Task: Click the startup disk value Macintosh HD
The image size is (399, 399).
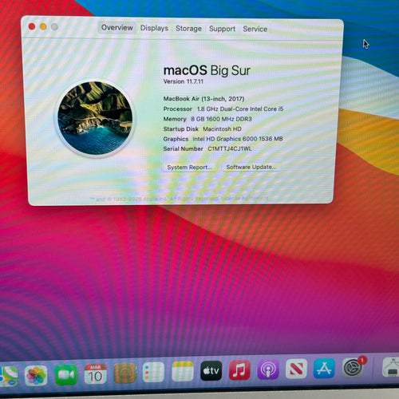Action: coord(222,128)
